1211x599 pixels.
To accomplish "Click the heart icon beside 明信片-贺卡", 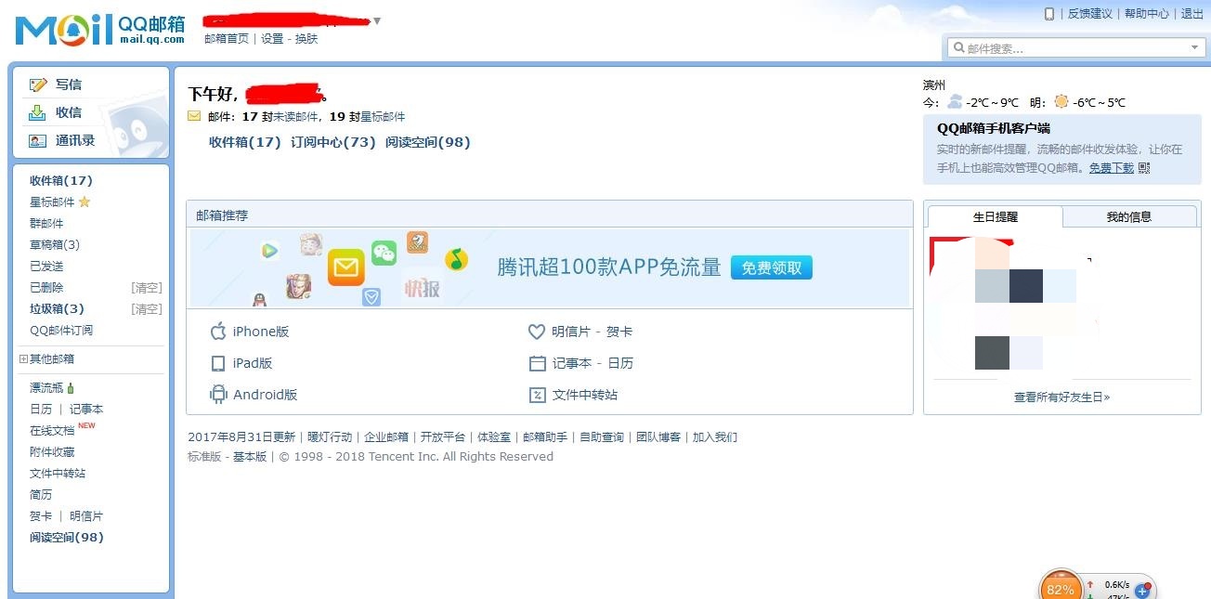I will click(x=536, y=331).
